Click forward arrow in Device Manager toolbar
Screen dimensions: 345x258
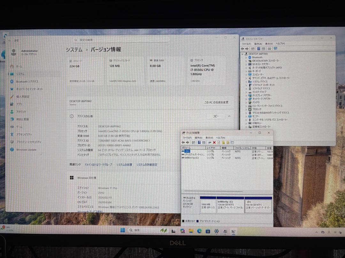(x=247, y=49)
